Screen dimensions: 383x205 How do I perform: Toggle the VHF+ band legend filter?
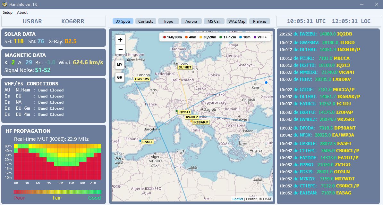pos(260,37)
